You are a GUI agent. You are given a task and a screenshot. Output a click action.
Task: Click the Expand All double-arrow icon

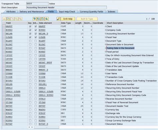pyautogui.click(x=35, y=19)
